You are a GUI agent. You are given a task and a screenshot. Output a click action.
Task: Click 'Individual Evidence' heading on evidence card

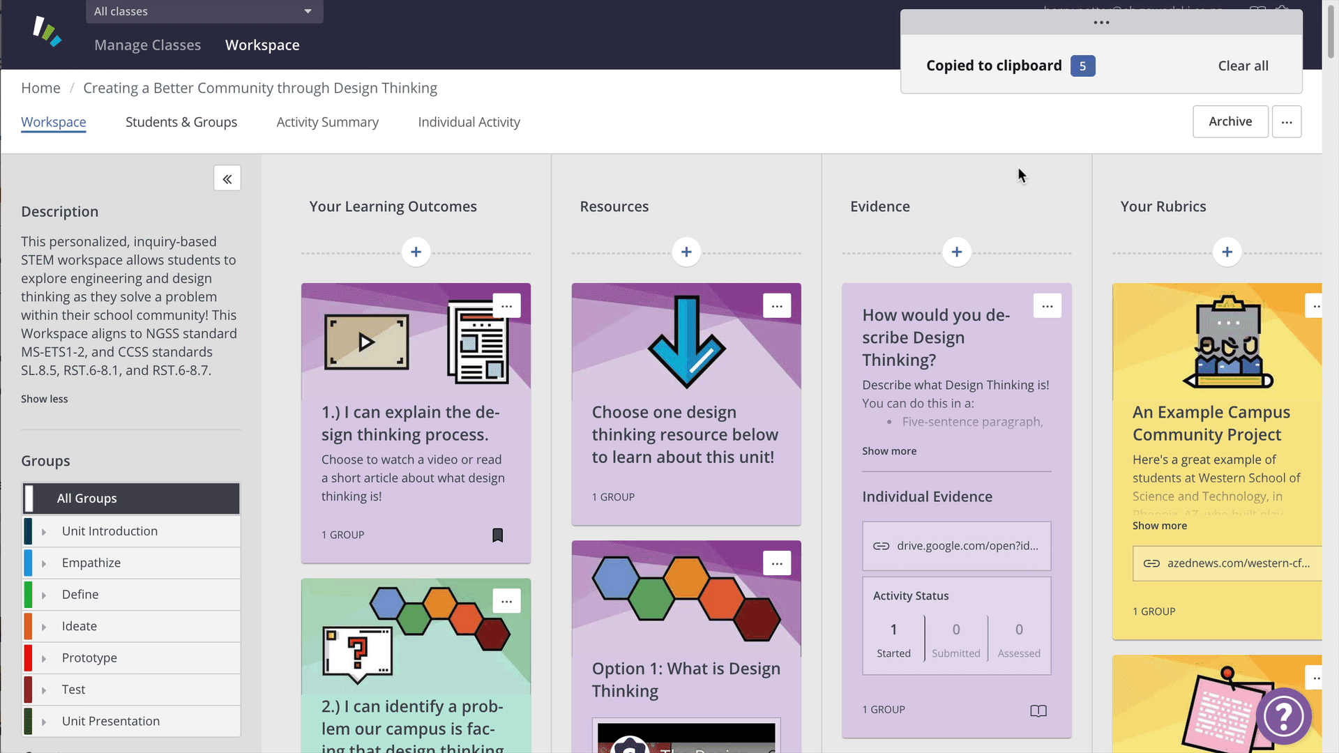927,496
